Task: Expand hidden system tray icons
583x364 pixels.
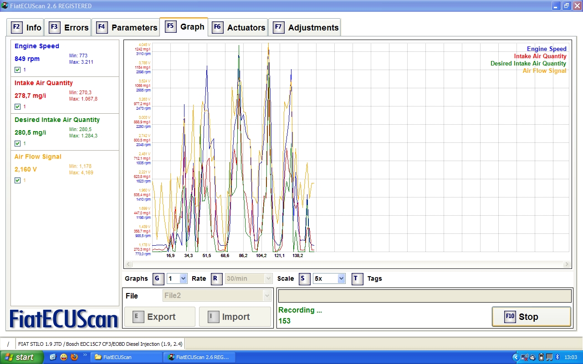Action: (x=516, y=357)
